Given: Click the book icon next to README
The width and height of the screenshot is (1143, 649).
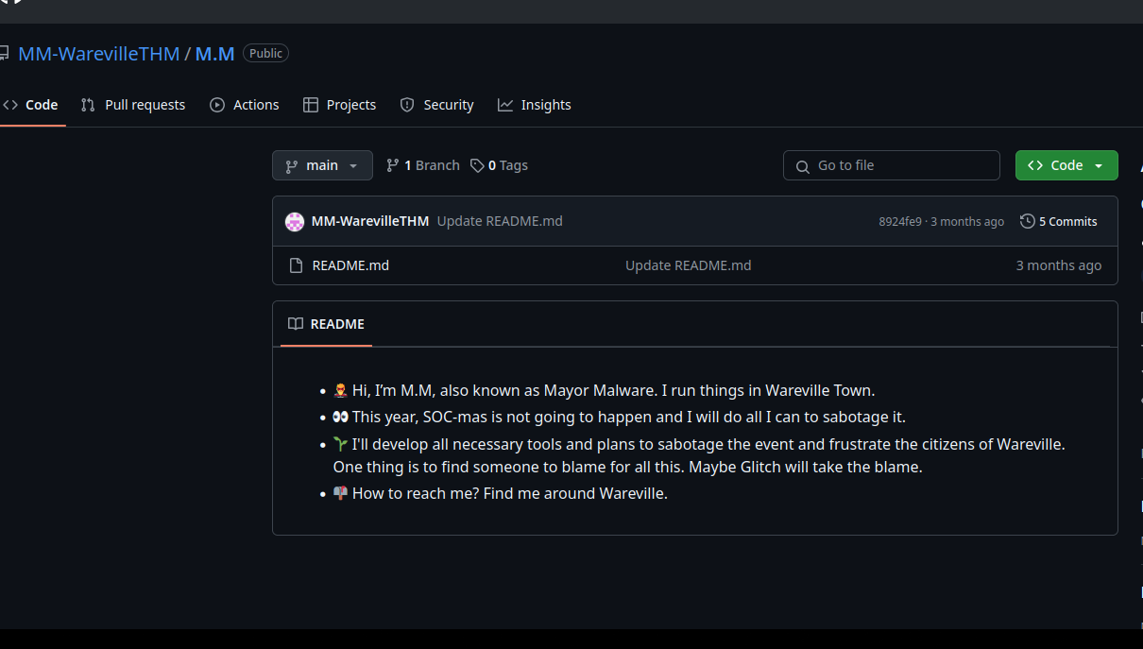Looking at the screenshot, I should coord(296,324).
